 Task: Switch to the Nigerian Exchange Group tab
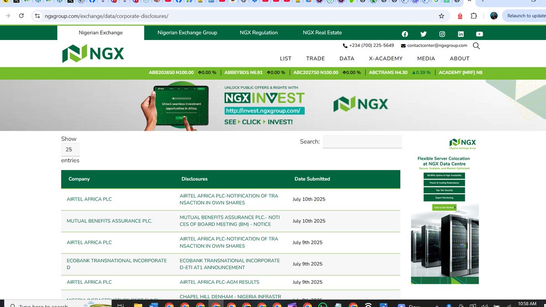[187, 33]
